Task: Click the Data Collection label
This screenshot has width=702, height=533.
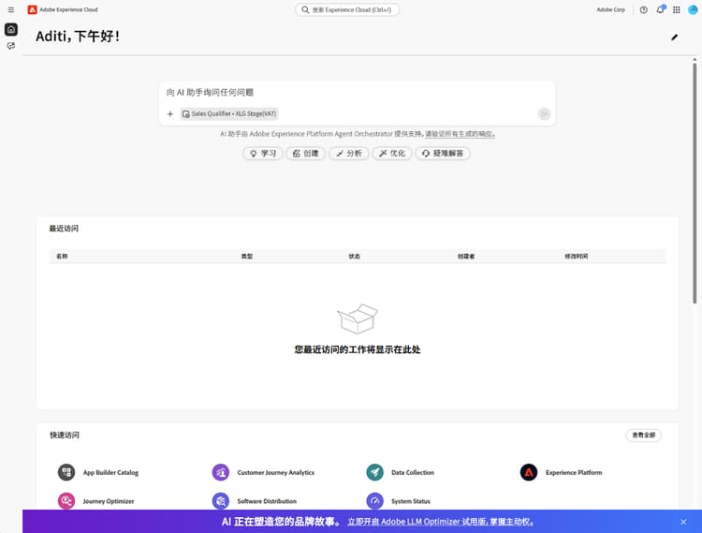Action: pos(413,472)
